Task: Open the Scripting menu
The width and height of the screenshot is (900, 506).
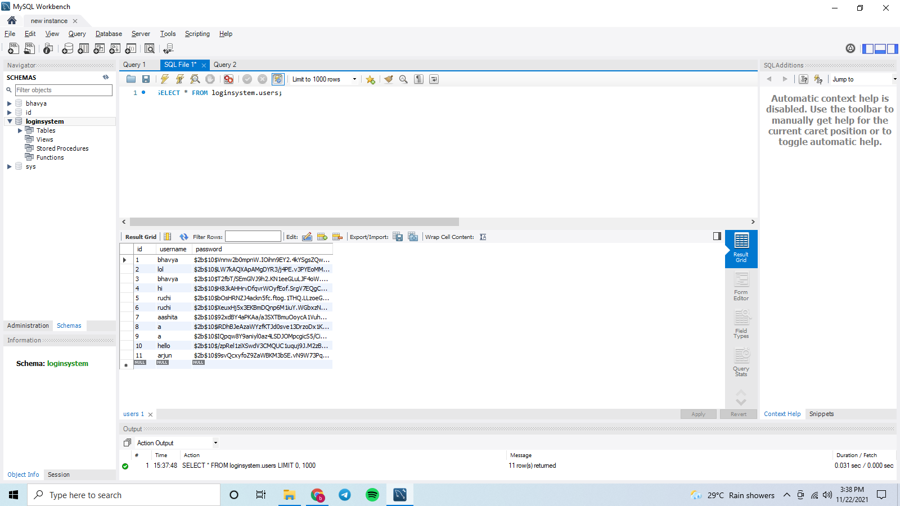Action: point(197,34)
